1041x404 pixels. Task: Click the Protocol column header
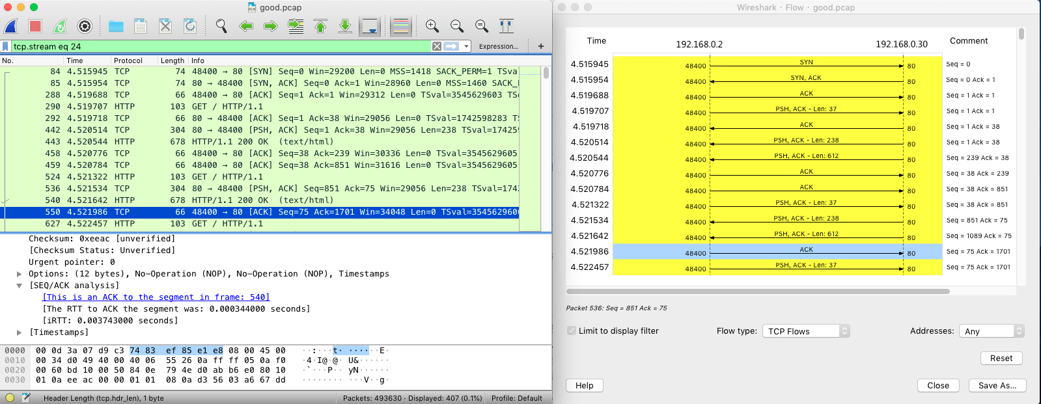click(x=128, y=61)
